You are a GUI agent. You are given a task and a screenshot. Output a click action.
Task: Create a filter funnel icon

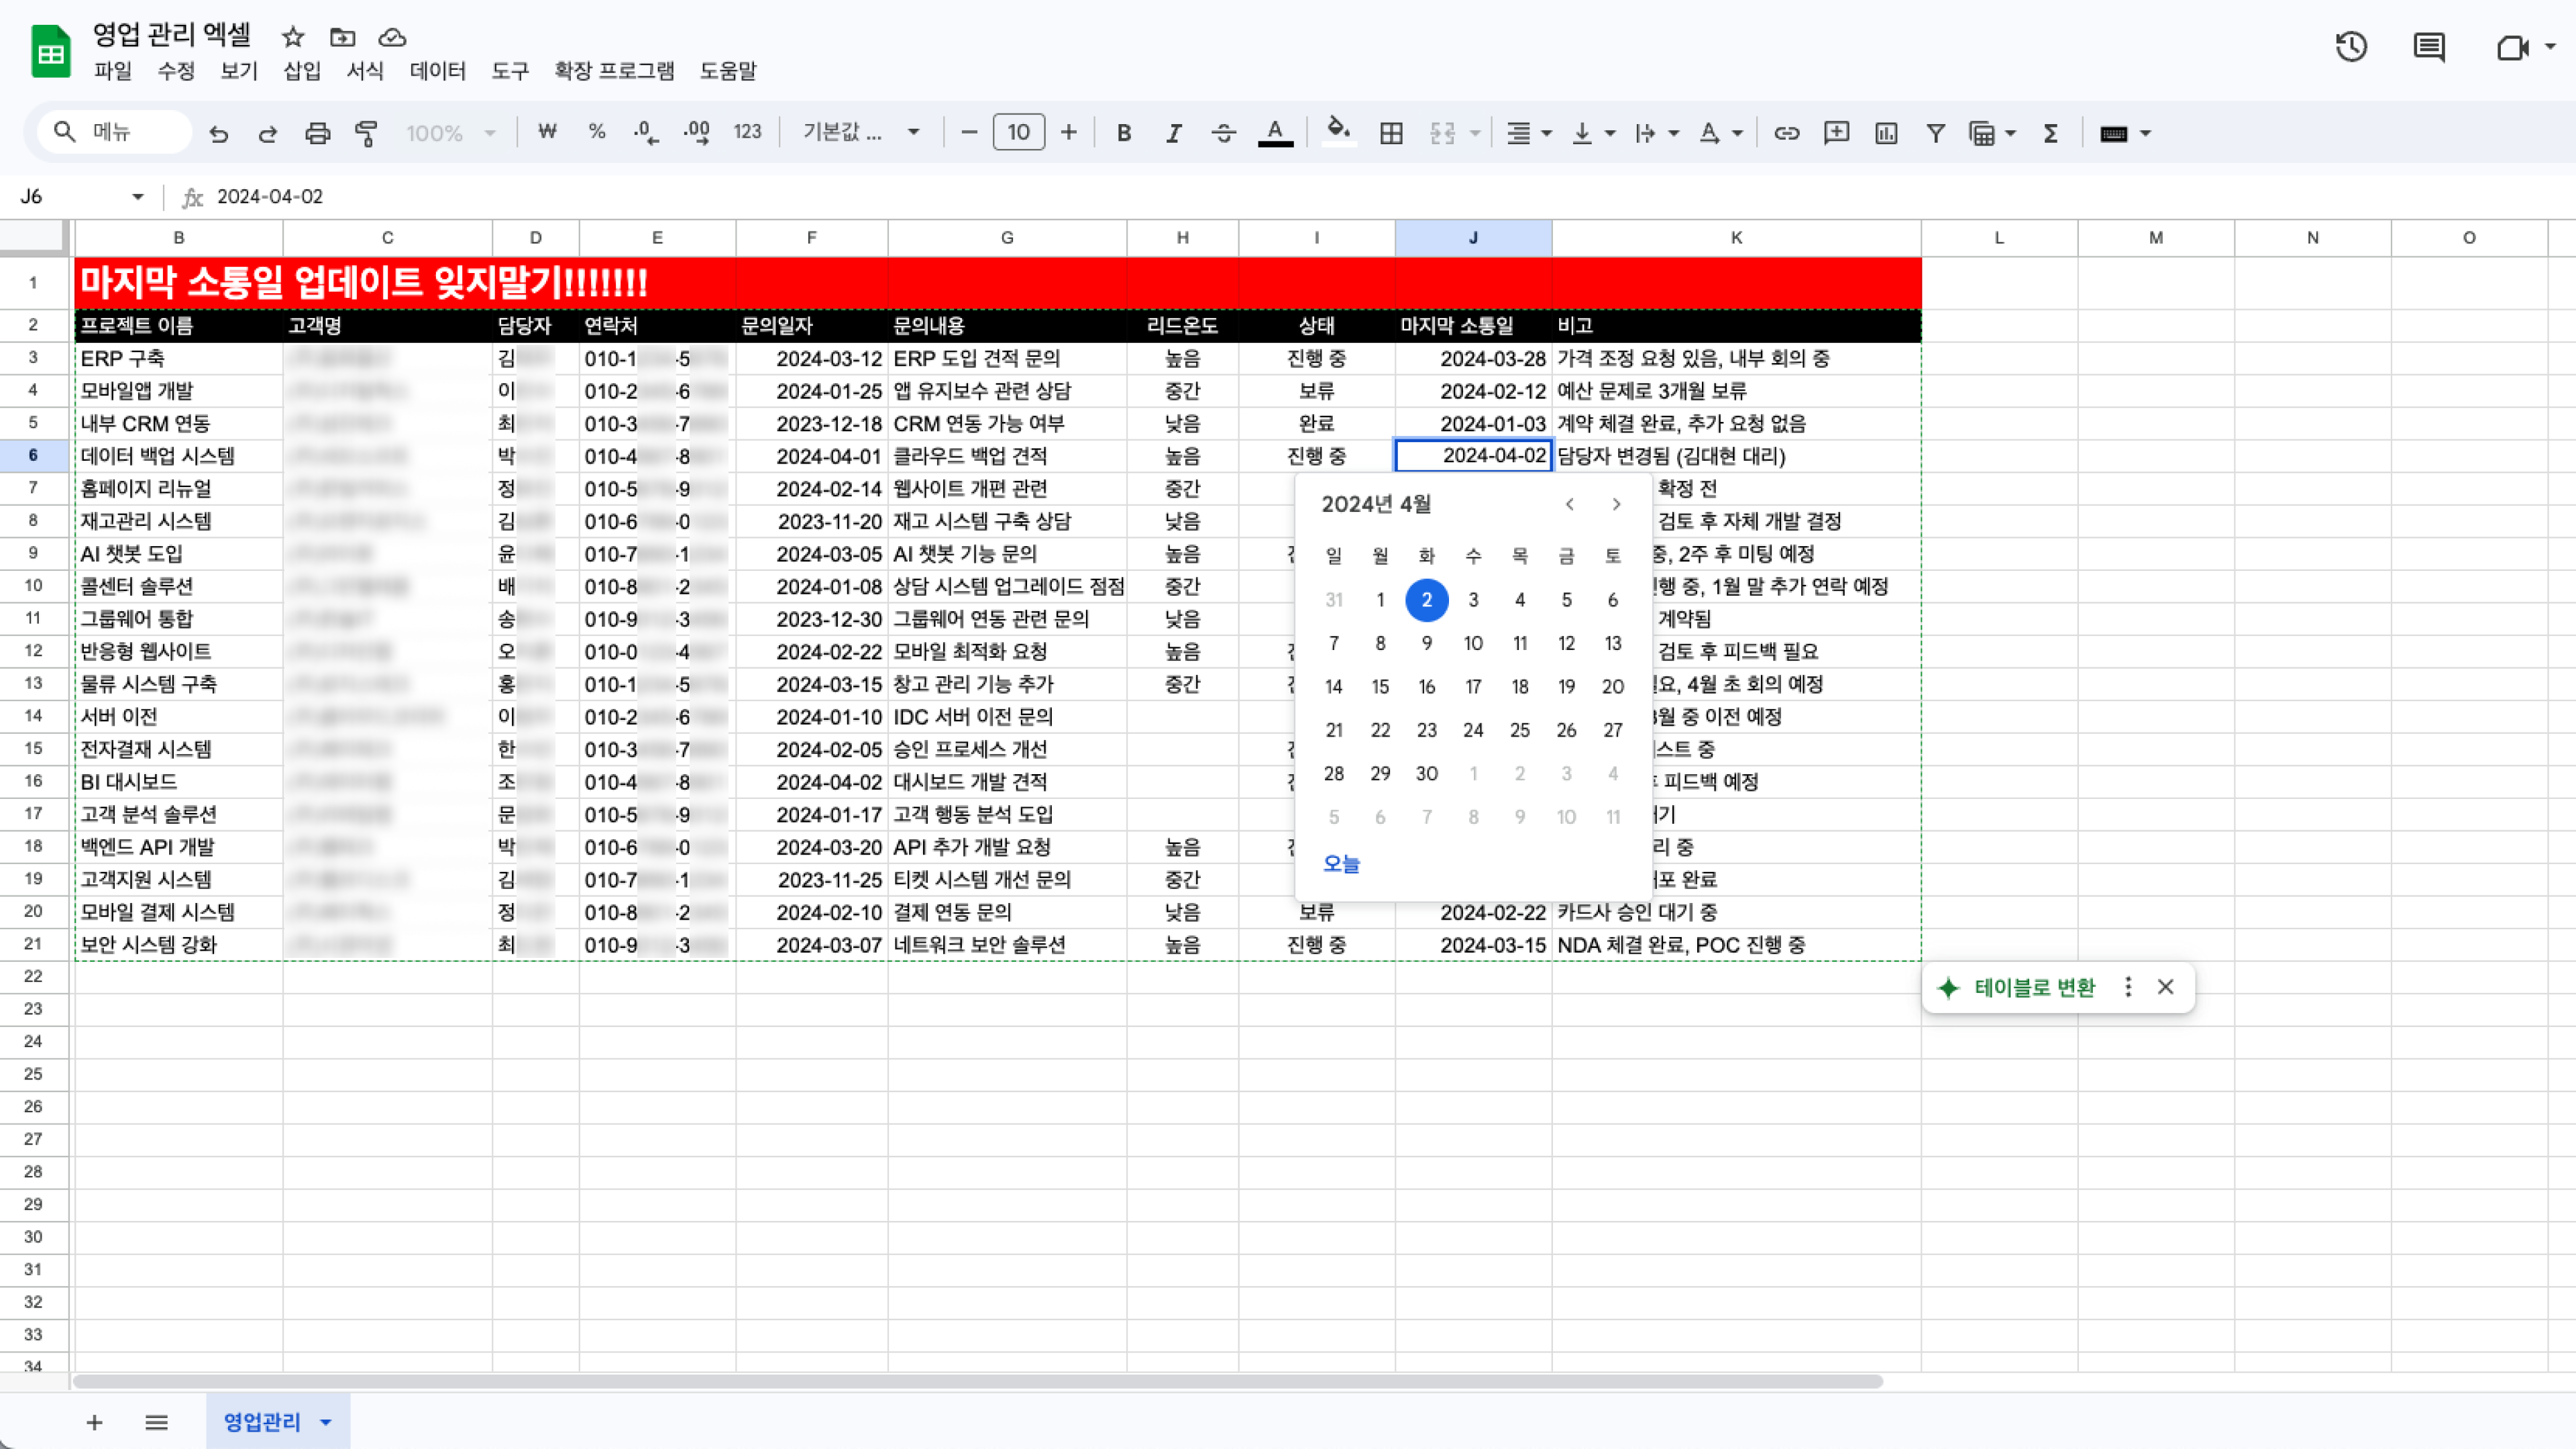(1936, 133)
